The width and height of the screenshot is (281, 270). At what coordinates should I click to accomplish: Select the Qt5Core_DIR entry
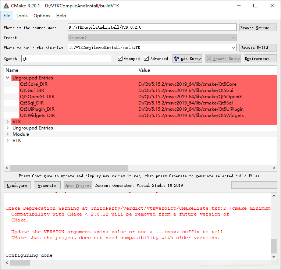(x=34, y=84)
